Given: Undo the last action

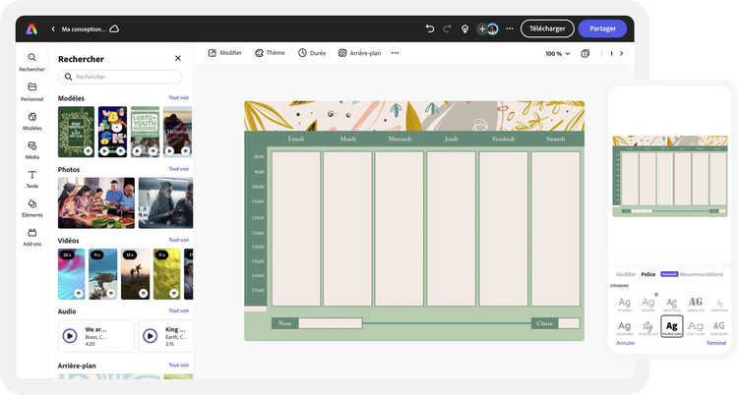Looking at the screenshot, I should [x=430, y=28].
